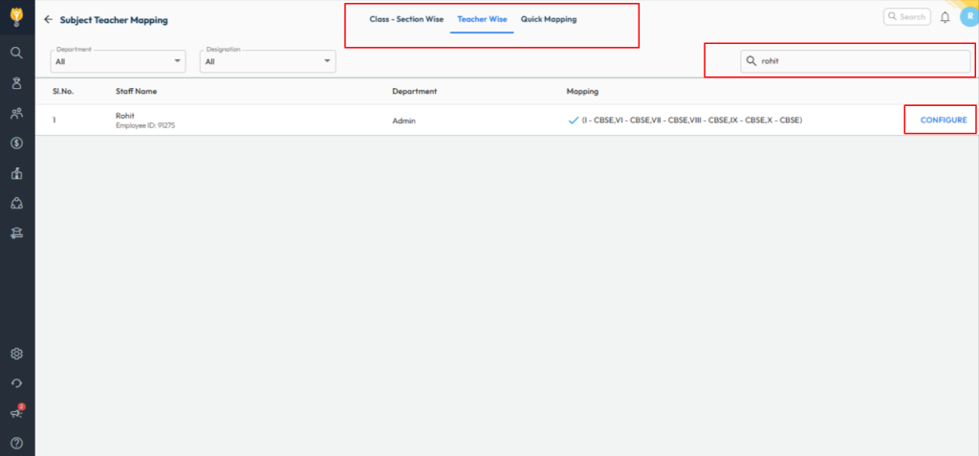The width and height of the screenshot is (979, 456).
Task: Click the refresh circular arrow icon in sidebar
Action: coord(16,383)
